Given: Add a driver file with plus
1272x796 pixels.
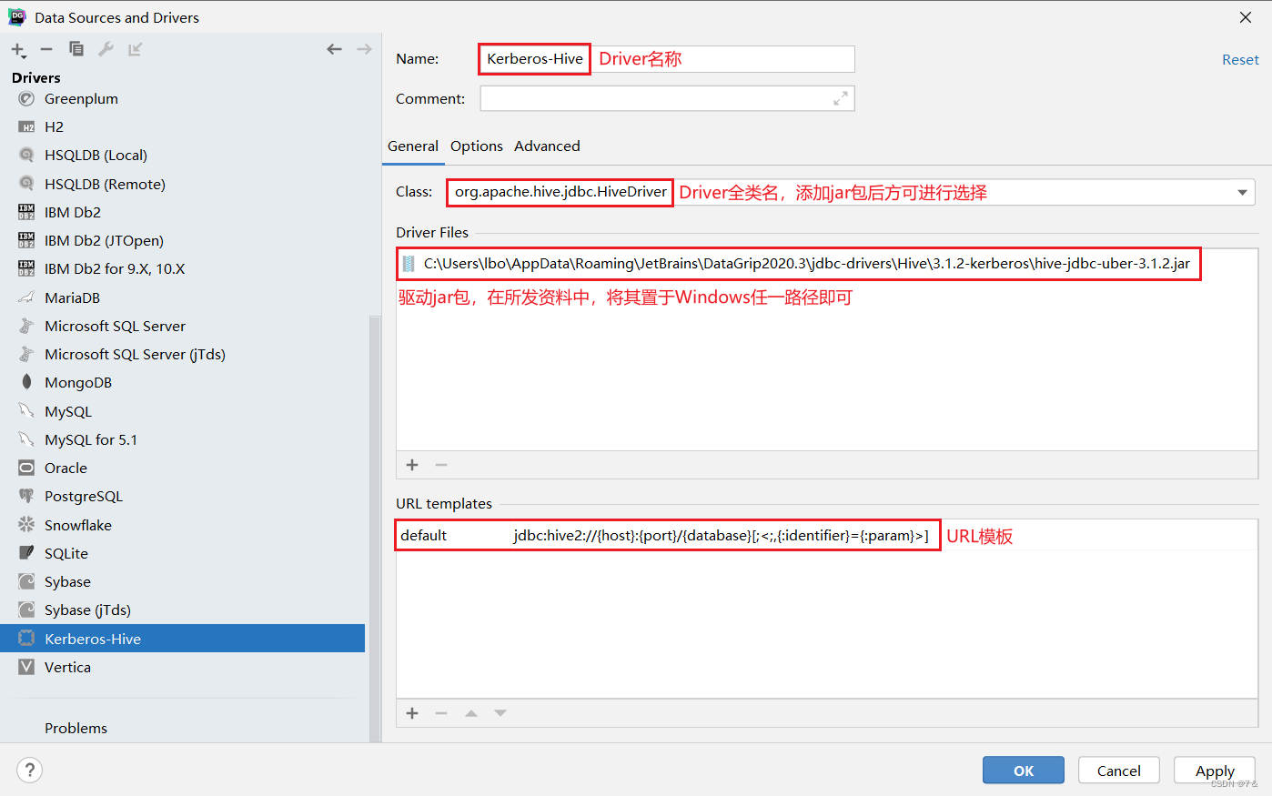Looking at the screenshot, I should tap(412, 465).
